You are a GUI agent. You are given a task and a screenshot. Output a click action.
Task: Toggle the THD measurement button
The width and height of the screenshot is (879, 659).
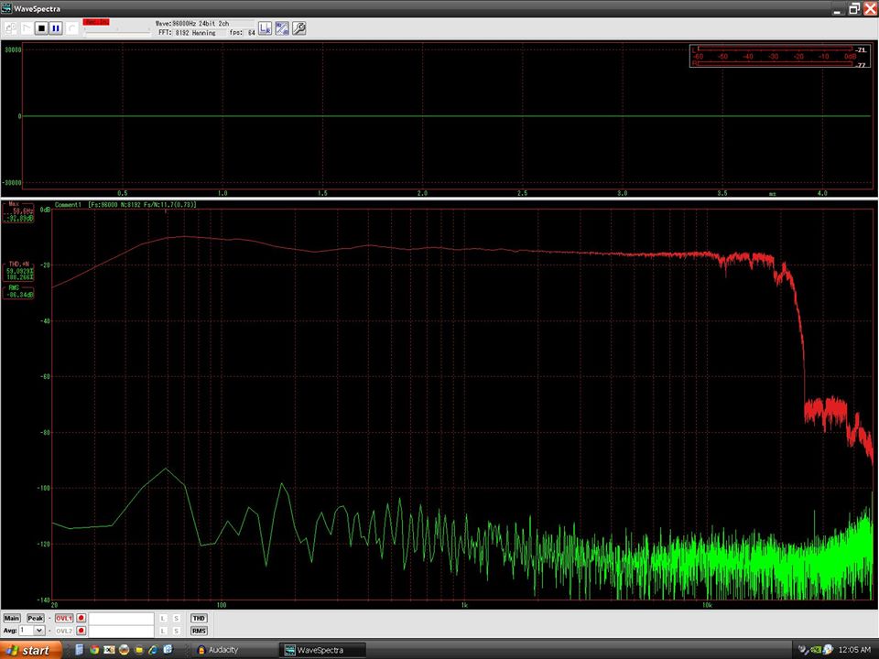click(x=199, y=618)
